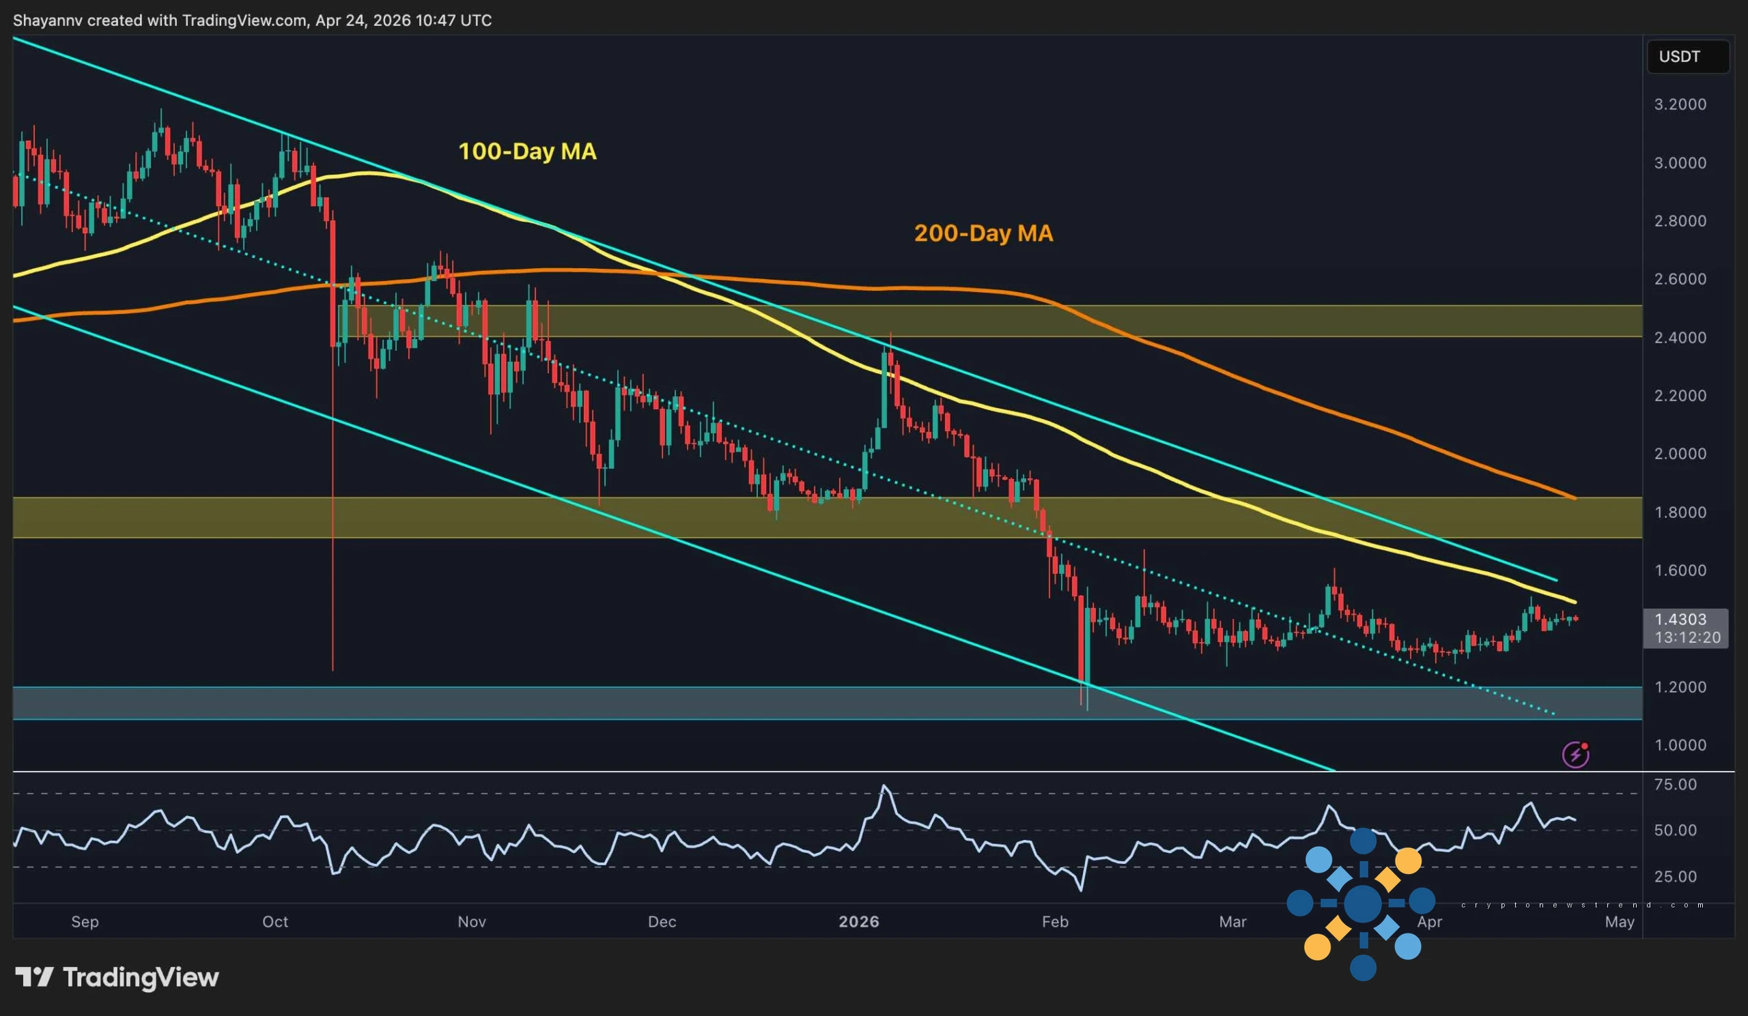Click the 2.0000 price scale value
1748x1016 pixels.
click(x=1679, y=454)
